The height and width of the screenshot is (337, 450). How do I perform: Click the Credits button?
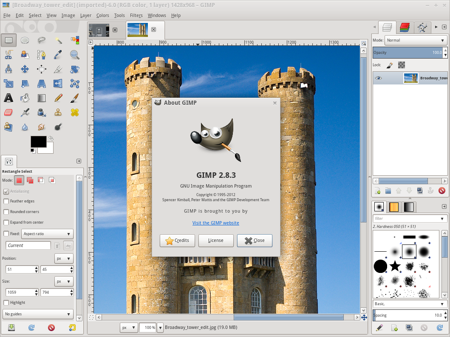point(177,240)
